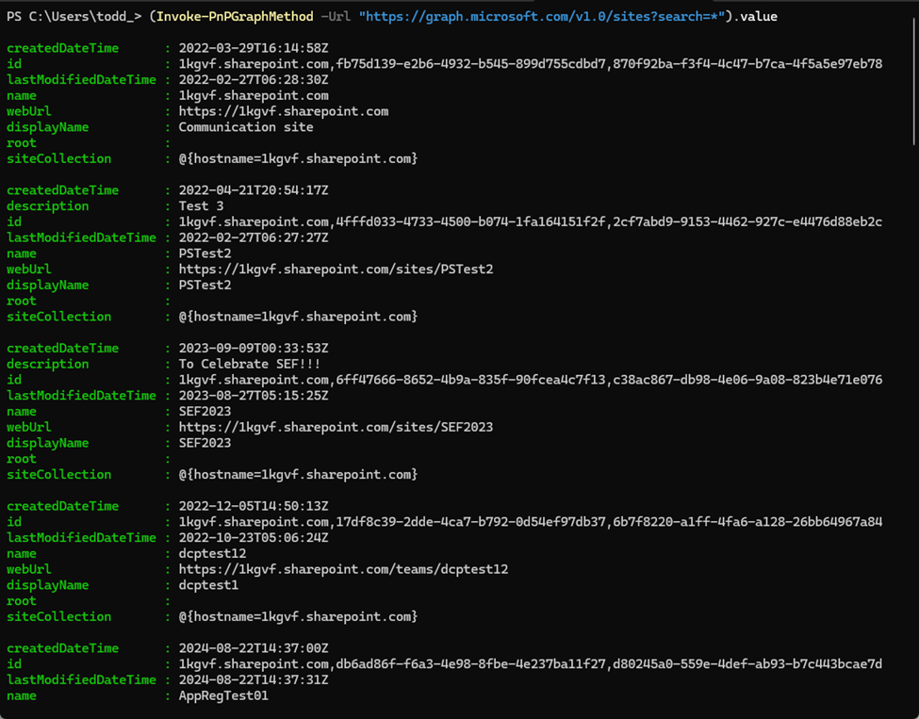Click the Invoke-PnPGraphMethod command name

[235, 16]
